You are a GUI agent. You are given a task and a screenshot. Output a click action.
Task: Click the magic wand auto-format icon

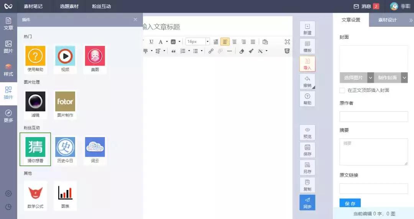(x=260, y=51)
